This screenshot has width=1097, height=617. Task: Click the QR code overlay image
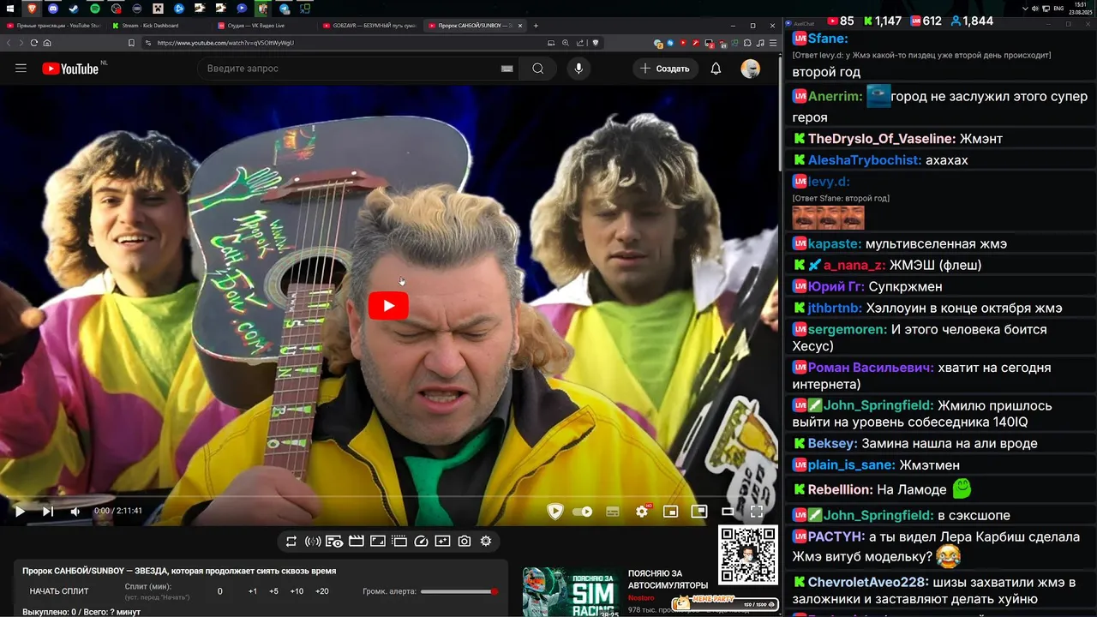pyautogui.click(x=747, y=554)
